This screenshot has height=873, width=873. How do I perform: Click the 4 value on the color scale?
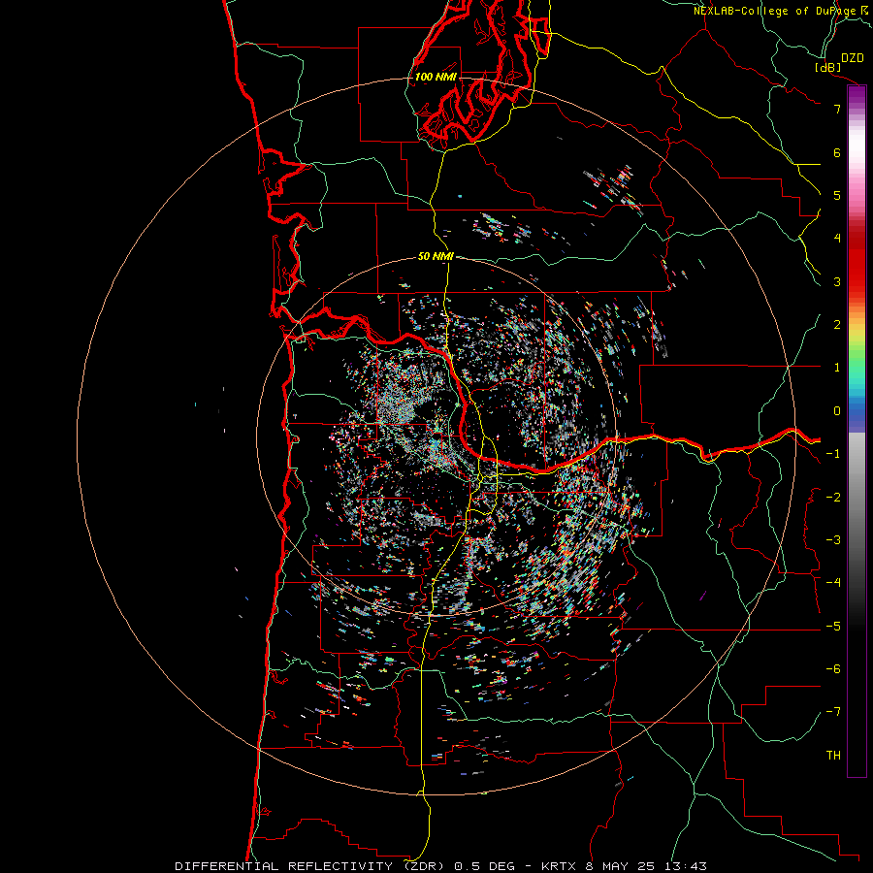coord(837,239)
